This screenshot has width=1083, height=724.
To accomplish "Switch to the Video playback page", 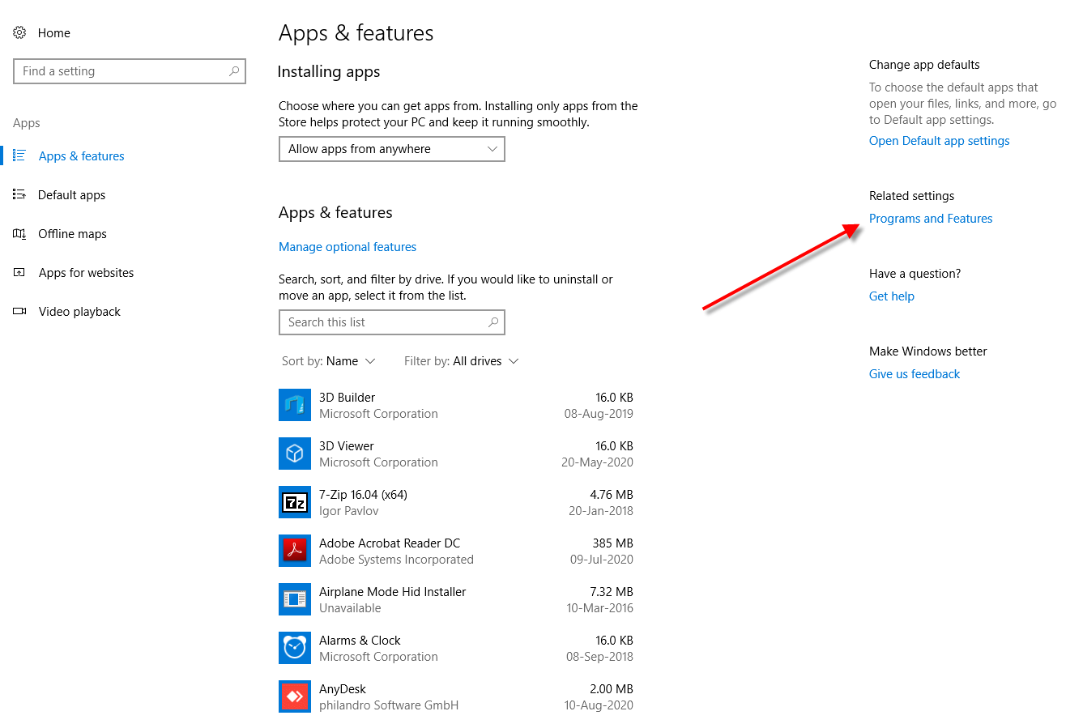I will click(x=79, y=312).
